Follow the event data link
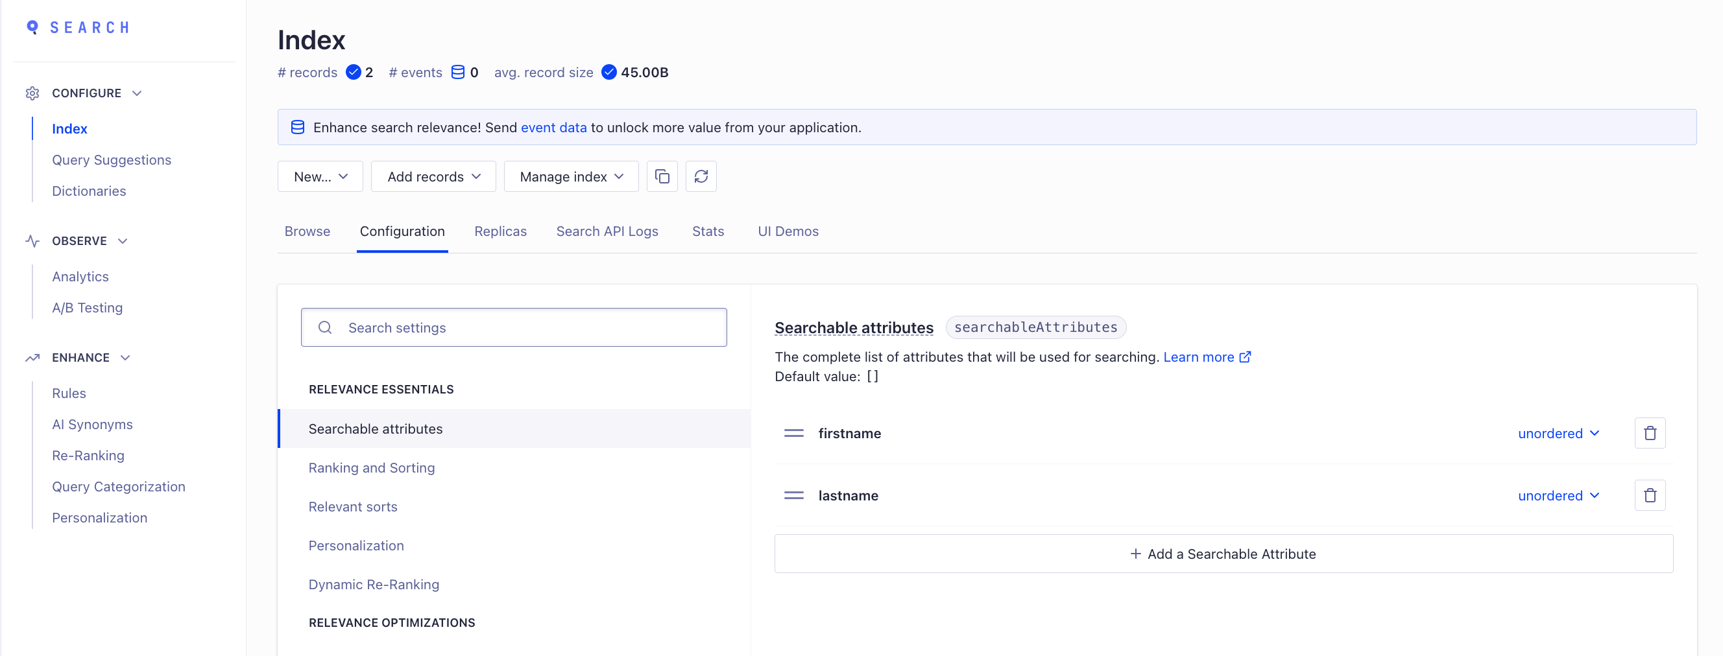The image size is (1723, 656). (553, 127)
